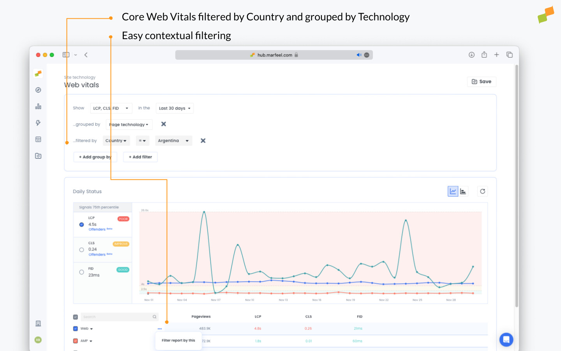Screen dimensions: 561x351
Task: Click the Save button
Action: pyautogui.click(x=482, y=82)
